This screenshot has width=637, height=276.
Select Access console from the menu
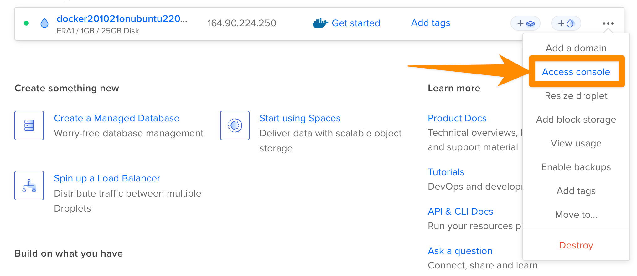coord(576,72)
